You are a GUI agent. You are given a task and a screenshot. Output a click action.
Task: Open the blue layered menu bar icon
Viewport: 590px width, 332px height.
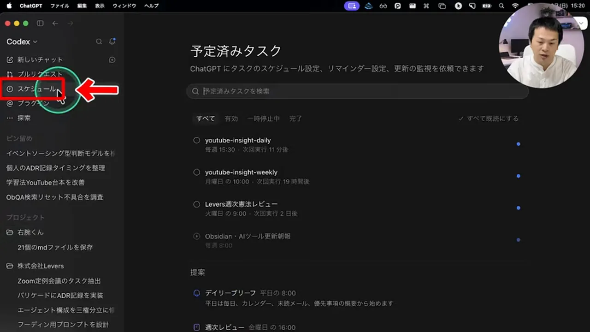(x=368, y=6)
